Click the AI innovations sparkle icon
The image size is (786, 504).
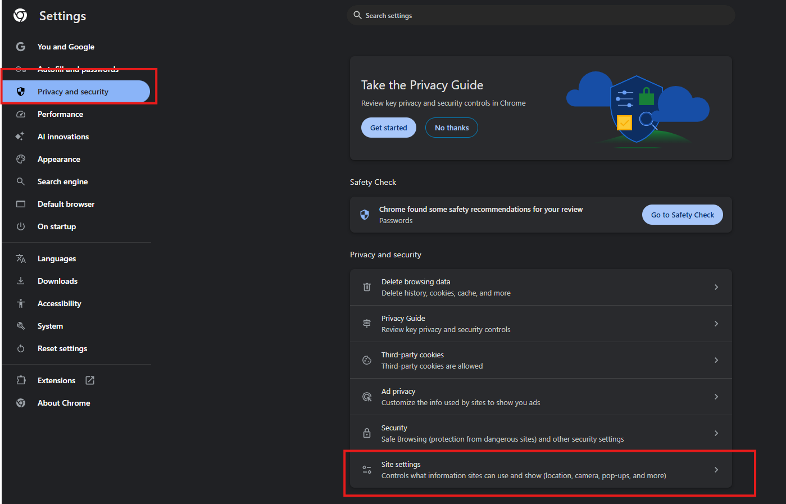(20, 137)
